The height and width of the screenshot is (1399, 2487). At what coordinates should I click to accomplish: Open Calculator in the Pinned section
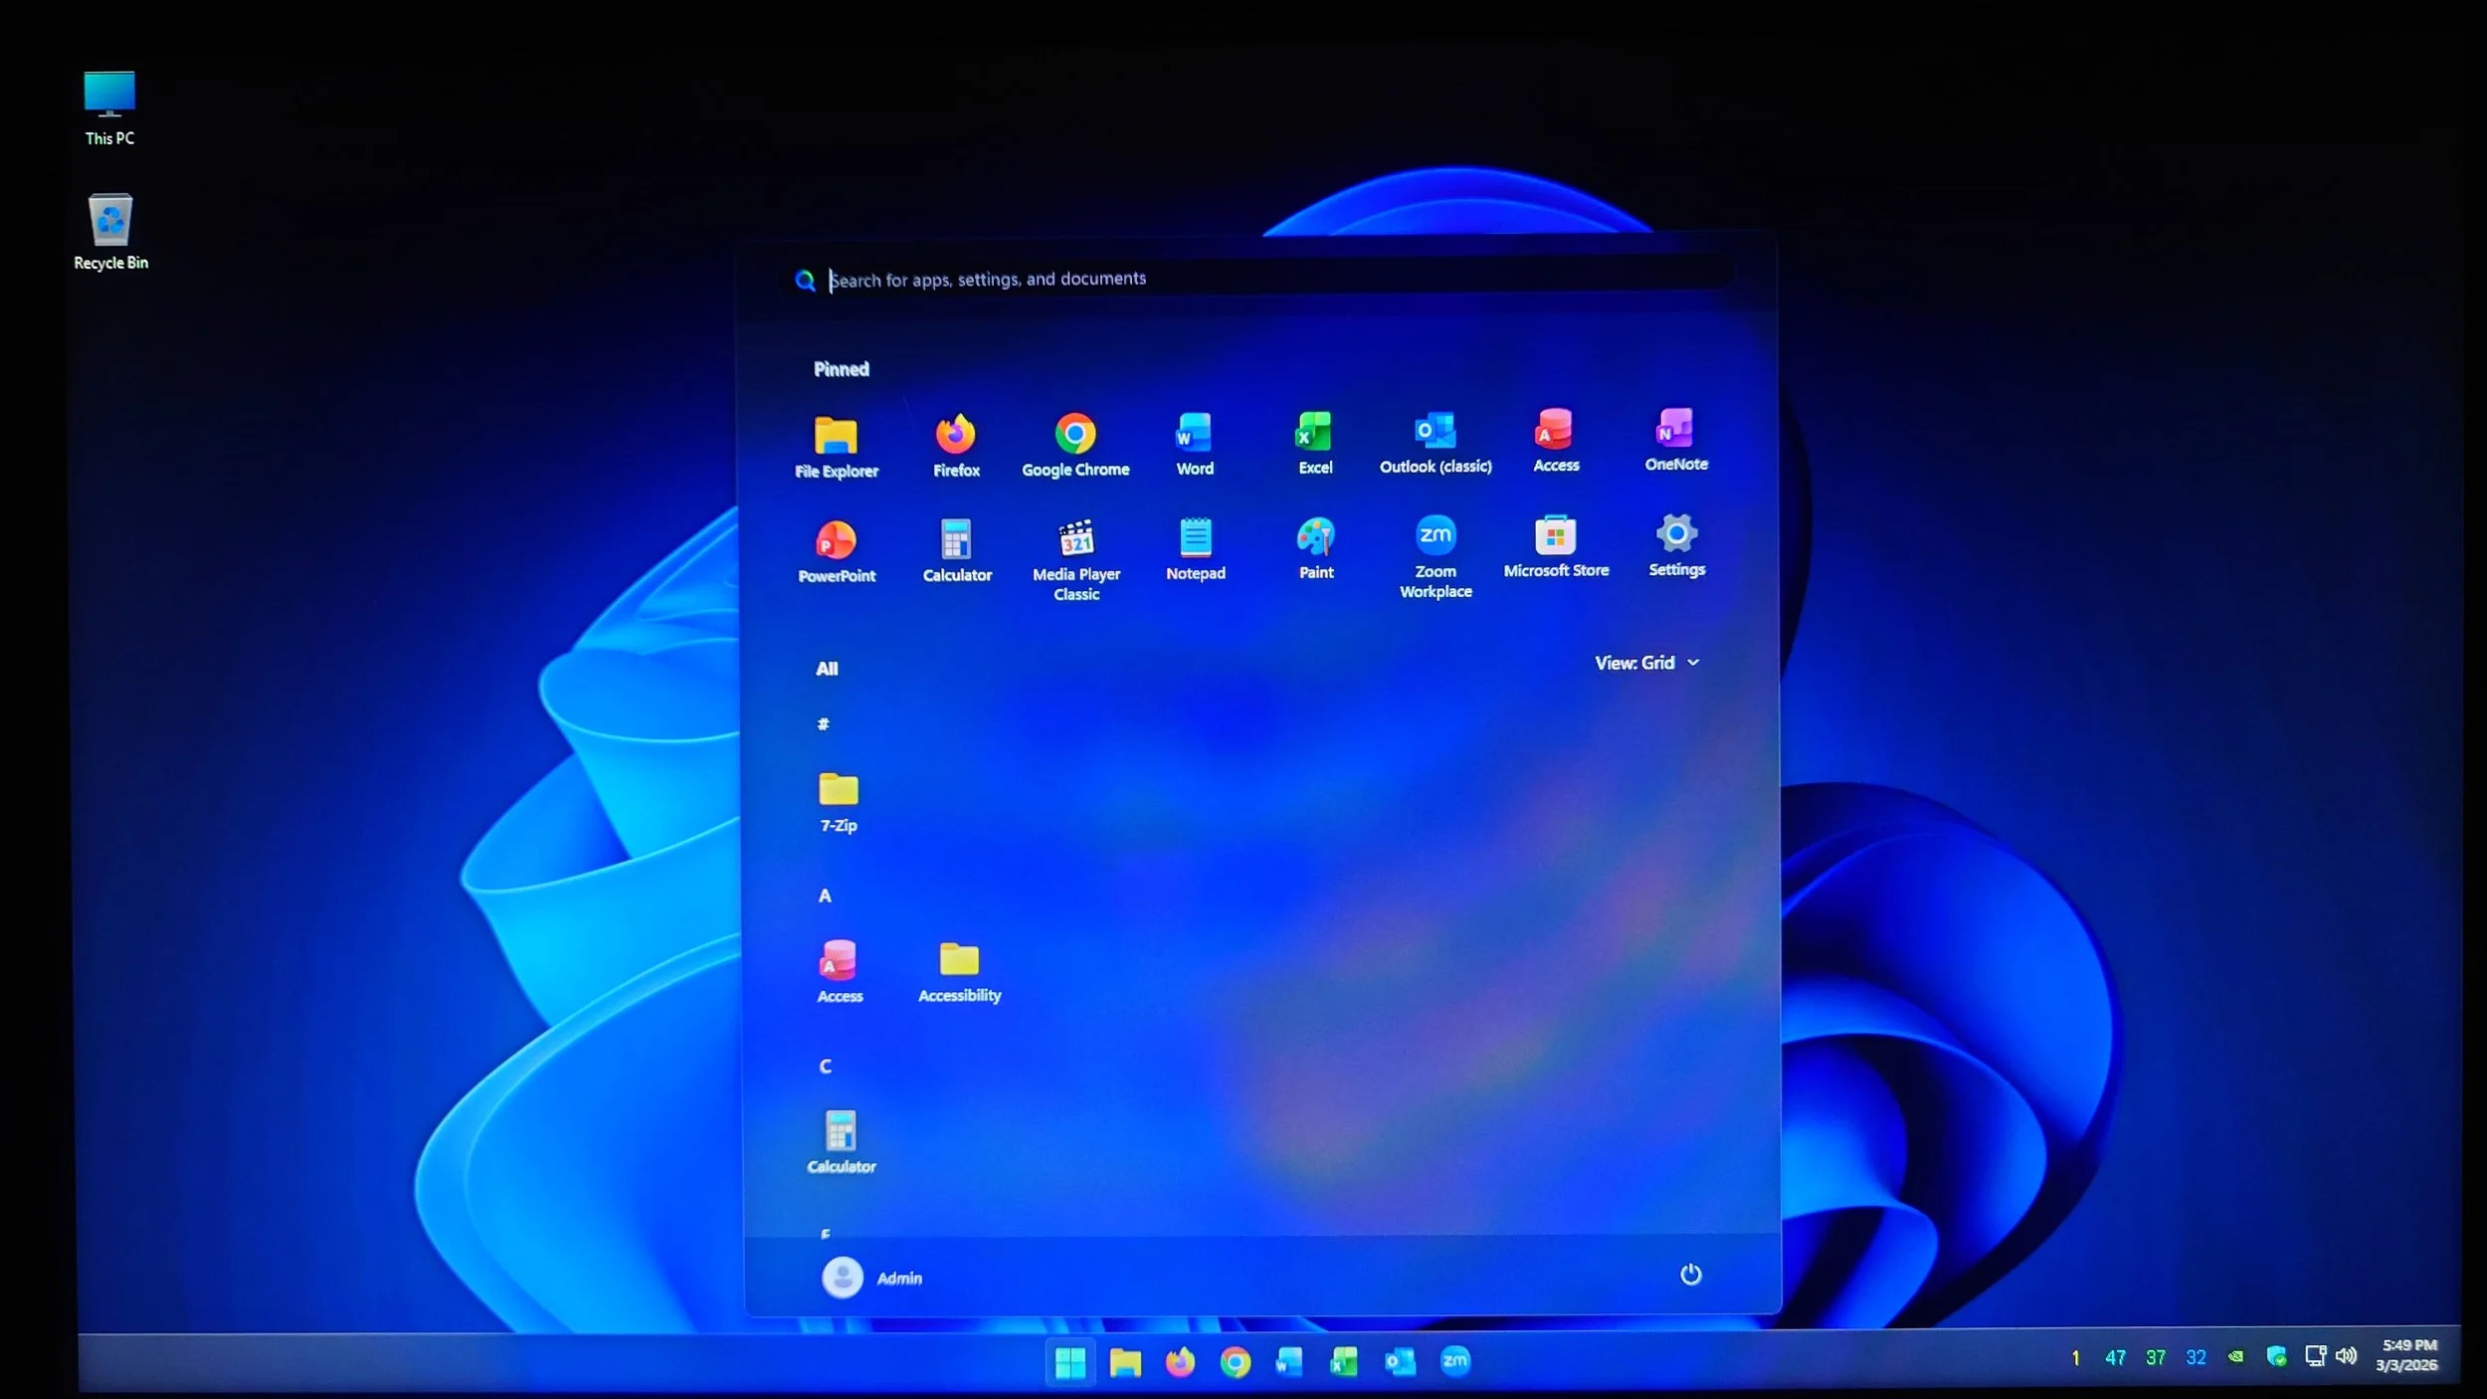(957, 551)
